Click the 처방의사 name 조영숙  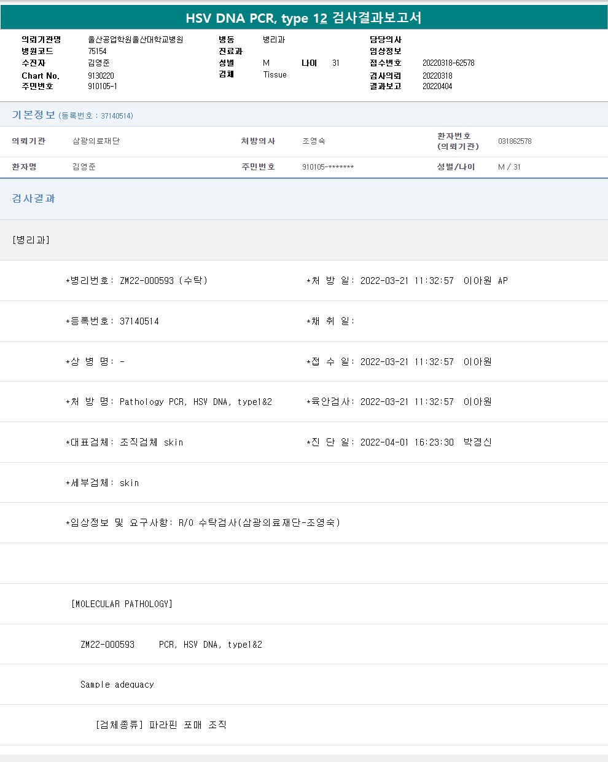[313, 141]
